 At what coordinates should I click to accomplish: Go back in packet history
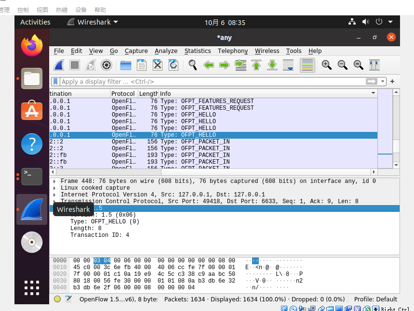pyautogui.click(x=209, y=65)
